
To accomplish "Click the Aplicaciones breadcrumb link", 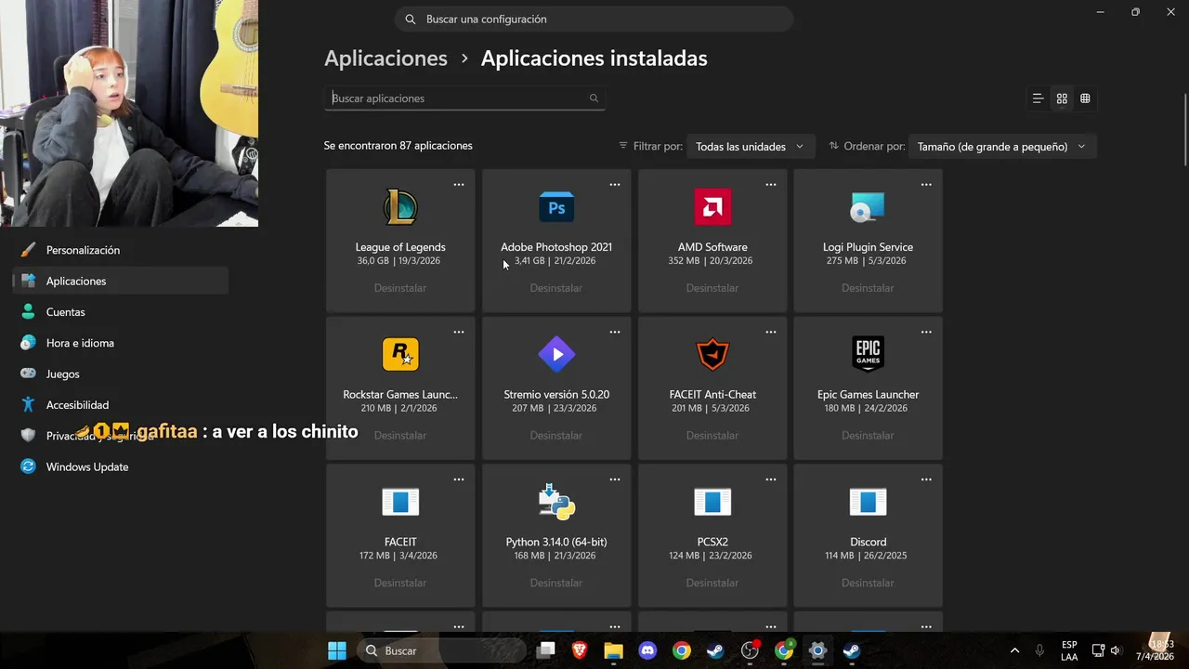I will point(385,59).
